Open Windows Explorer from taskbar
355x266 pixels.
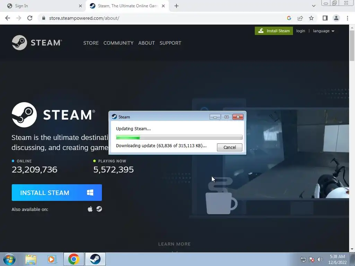31,259
